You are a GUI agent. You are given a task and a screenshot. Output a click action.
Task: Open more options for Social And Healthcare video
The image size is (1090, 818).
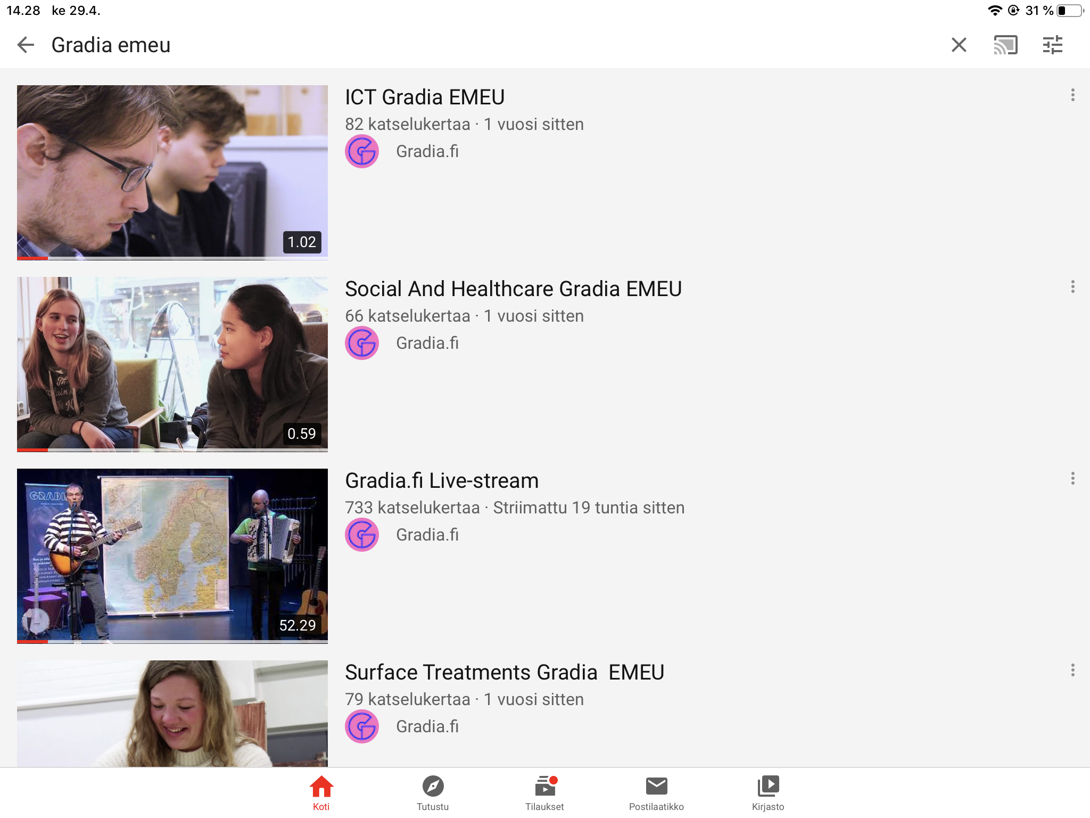click(1072, 287)
